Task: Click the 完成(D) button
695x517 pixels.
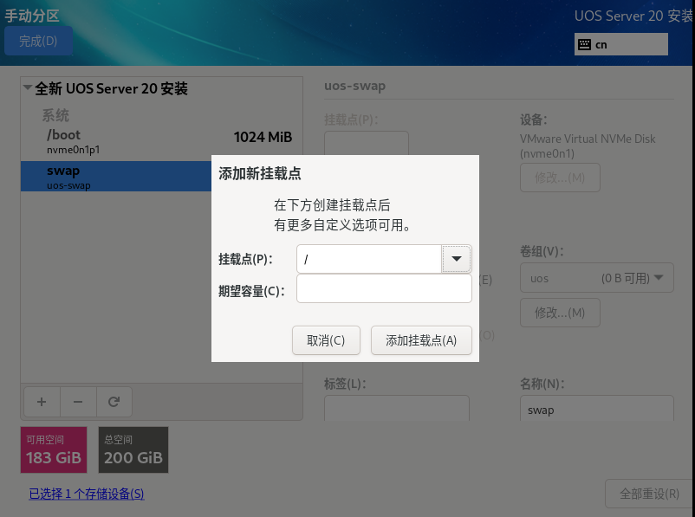Action: tap(38, 41)
